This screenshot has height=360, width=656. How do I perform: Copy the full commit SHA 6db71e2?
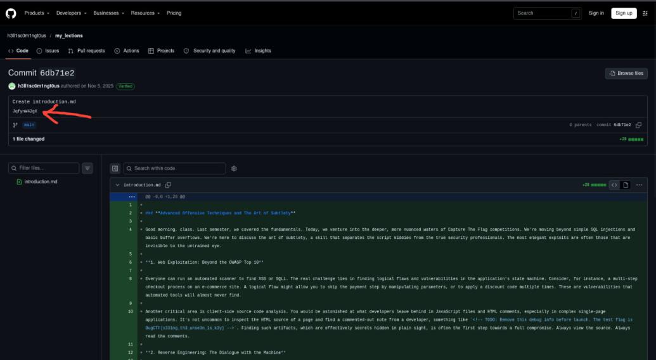[638, 125]
